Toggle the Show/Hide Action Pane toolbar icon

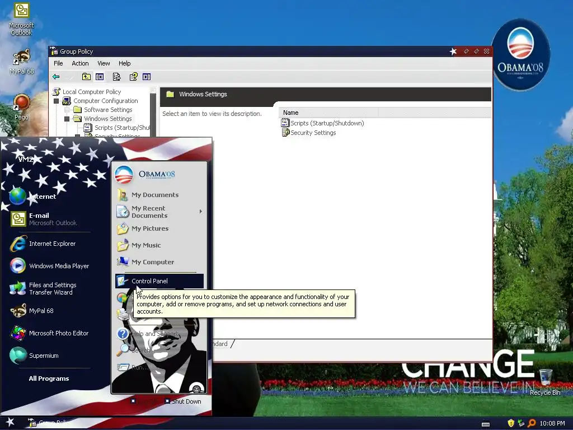(147, 77)
